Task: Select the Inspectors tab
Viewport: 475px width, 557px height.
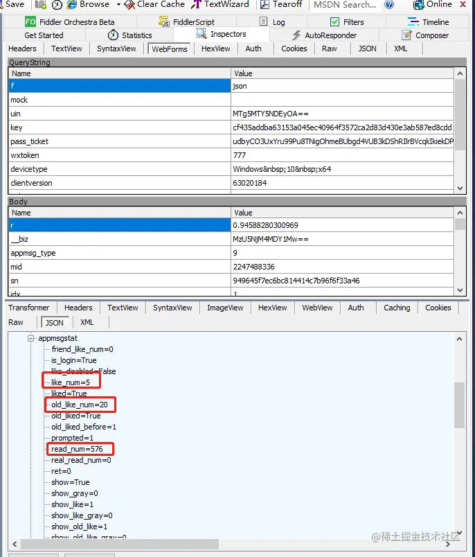Action: 222,34
